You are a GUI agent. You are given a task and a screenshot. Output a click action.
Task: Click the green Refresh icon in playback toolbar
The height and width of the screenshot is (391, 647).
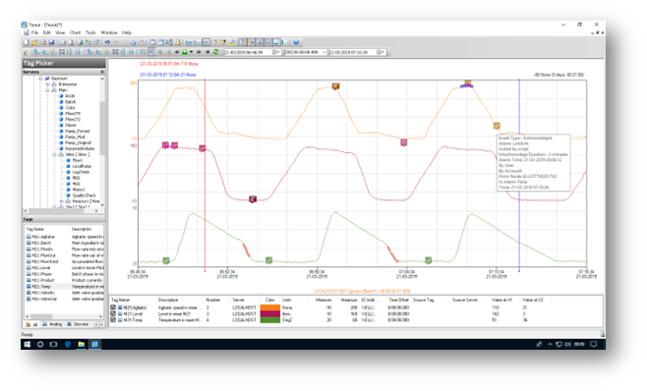click(215, 52)
